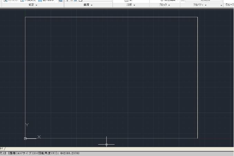Click the @42000,29700 command line input
234x156 pixels.
coord(70,153)
